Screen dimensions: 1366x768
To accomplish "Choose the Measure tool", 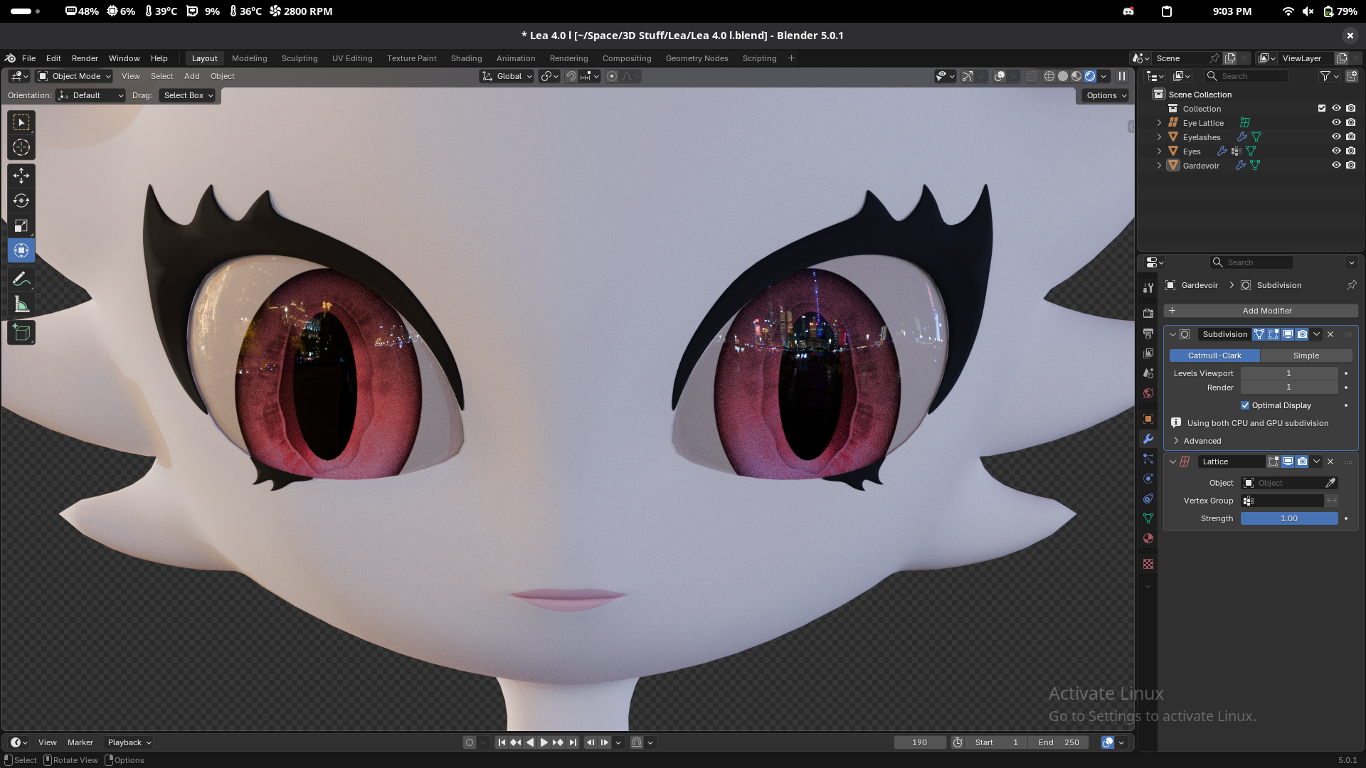I will [21, 305].
